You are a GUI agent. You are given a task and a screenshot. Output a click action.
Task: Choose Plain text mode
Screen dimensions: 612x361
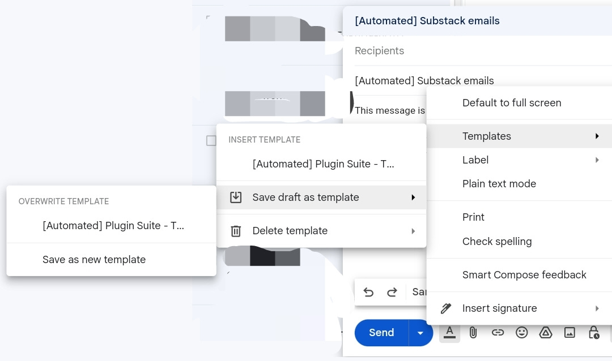519,184
